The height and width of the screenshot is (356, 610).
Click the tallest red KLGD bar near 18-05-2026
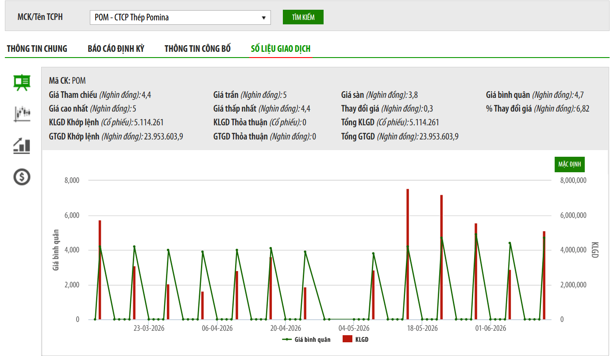point(408,254)
